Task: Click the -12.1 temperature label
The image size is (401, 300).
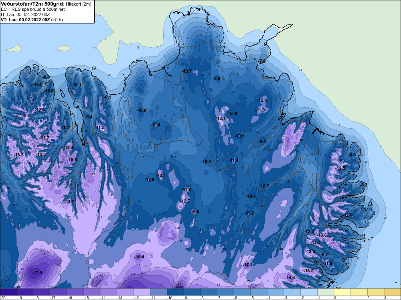Action: (221, 118)
